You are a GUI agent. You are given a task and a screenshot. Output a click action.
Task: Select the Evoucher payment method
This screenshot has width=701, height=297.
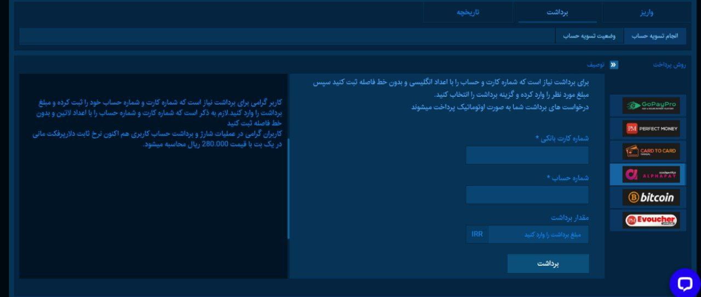[651, 220]
